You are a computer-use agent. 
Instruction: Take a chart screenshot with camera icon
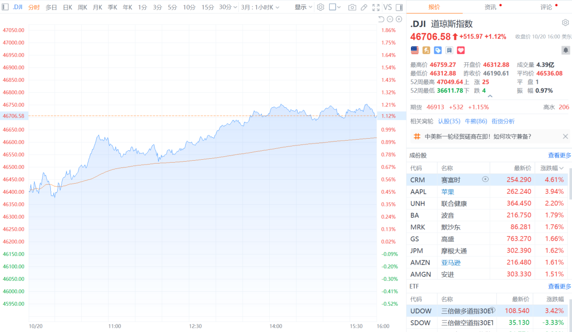pyautogui.click(x=352, y=7)
